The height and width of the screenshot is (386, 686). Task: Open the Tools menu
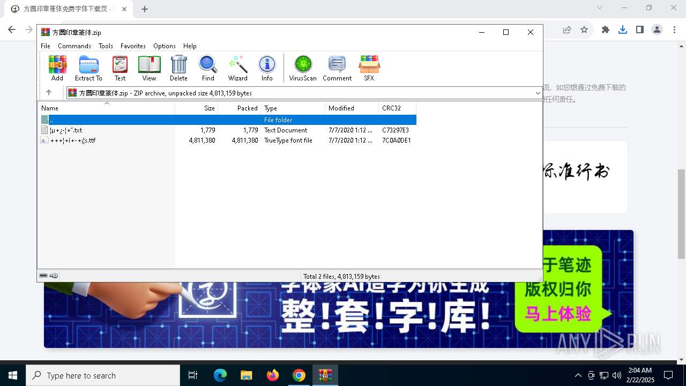point(106,46)
